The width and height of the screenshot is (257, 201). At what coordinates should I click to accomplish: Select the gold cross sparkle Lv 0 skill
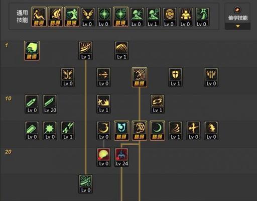point(193,131)
